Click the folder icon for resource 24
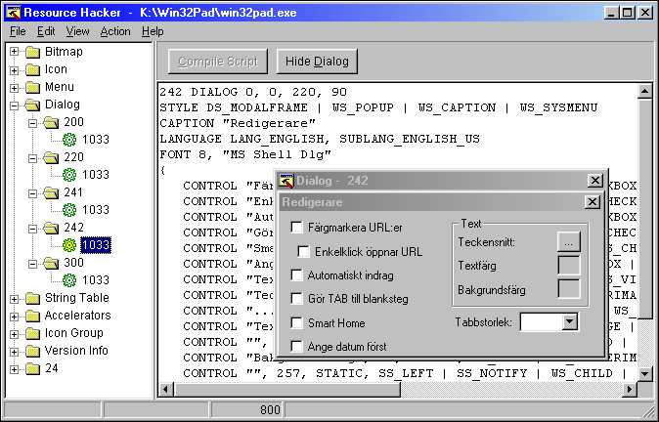The image size is (659, 422). [32, 368]
